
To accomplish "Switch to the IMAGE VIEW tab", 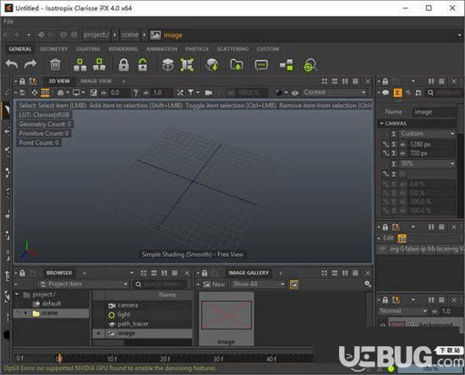I will pyautogui.click(x=96, y=81).
